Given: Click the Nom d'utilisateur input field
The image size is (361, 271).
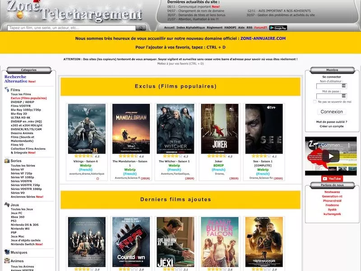Looking at the screenshot, I should pos(332,86).
